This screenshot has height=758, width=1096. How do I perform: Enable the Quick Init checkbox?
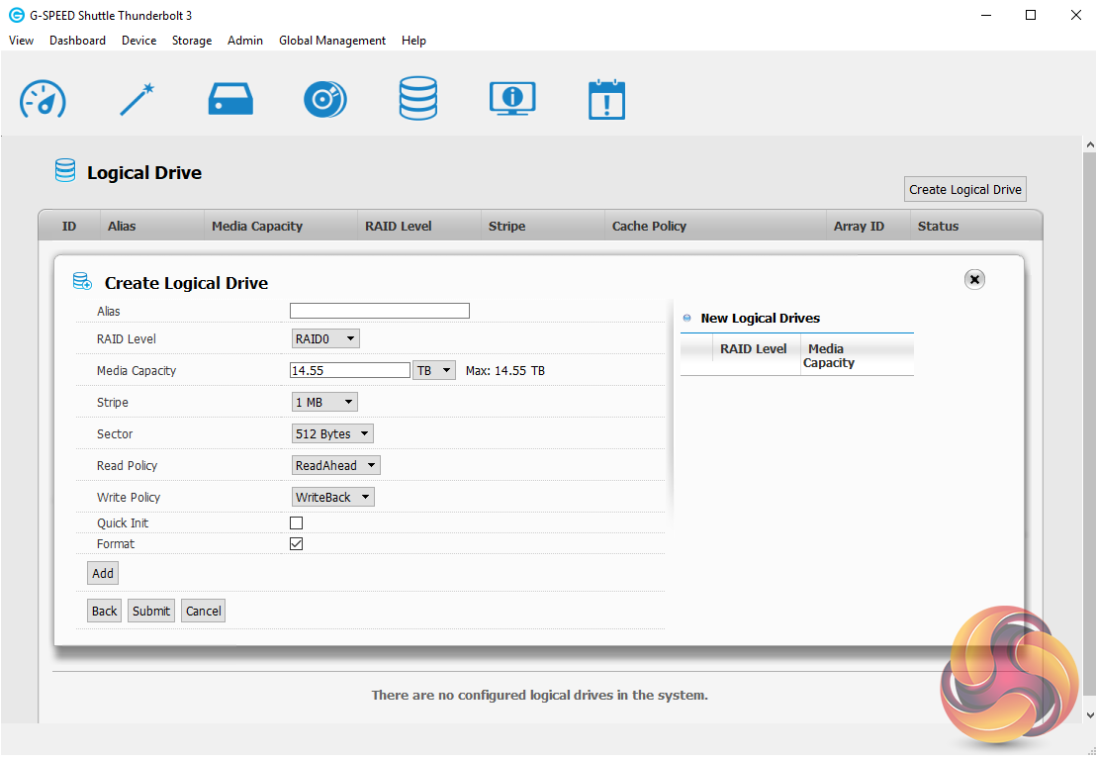pyautogui.click(x=296, y=522)
